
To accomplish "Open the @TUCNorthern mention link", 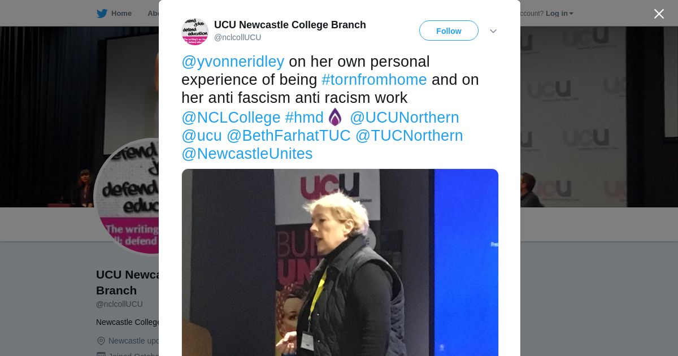I will 409,136.
